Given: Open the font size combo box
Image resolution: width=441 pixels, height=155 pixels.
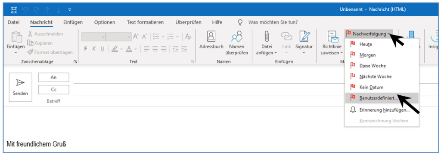Looking at the screenshot, I should coord(119,37).
